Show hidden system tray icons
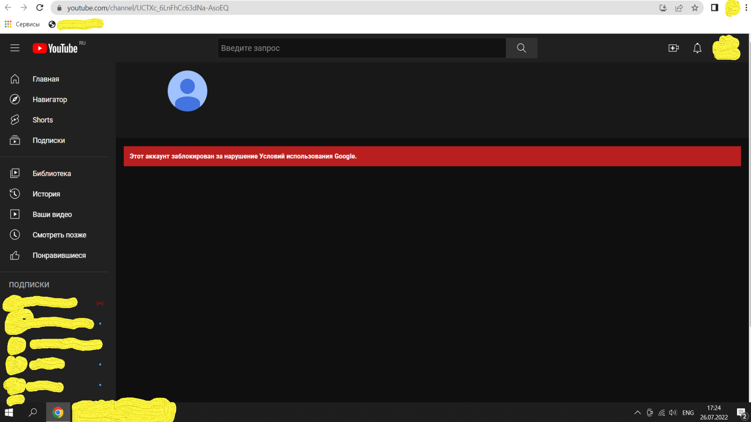Image resolution: width=751 pixels, height=422 pixels. pos(638,413)
